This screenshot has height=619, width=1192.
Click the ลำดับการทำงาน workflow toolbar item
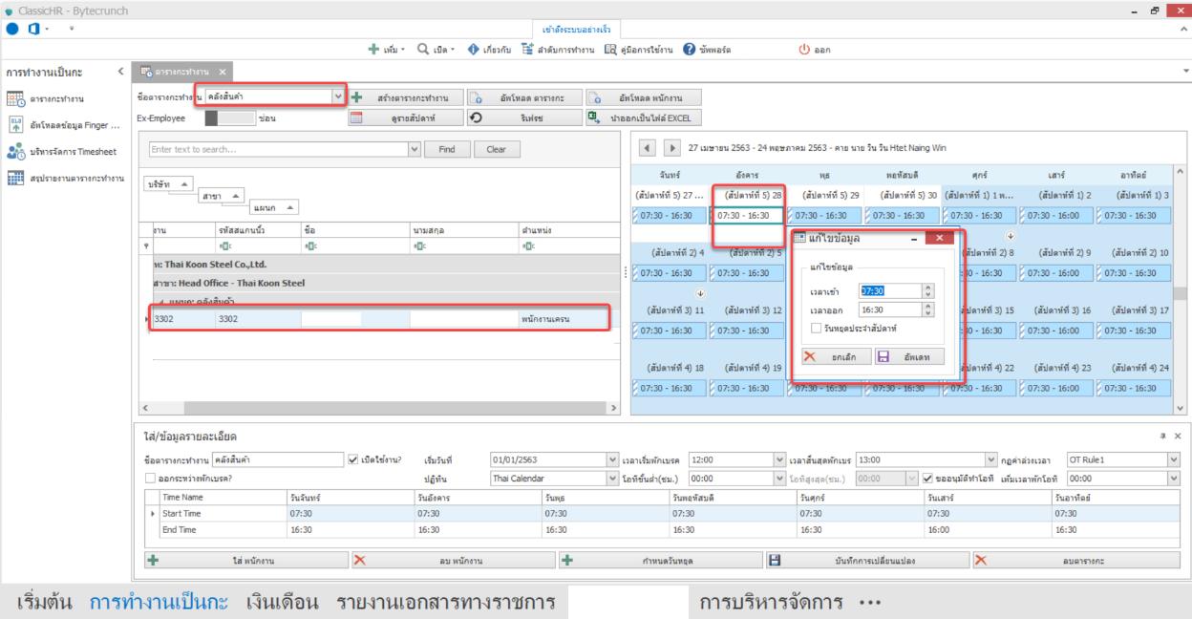[559, 49]
